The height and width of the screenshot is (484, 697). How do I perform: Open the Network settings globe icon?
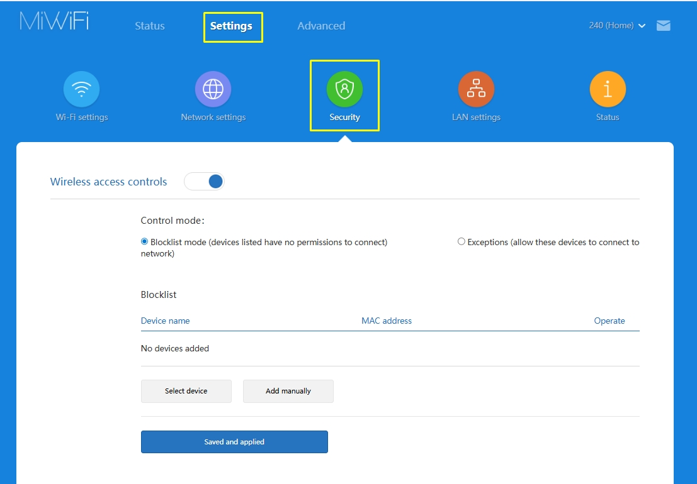pyautogui.click(x=213, y=89)
